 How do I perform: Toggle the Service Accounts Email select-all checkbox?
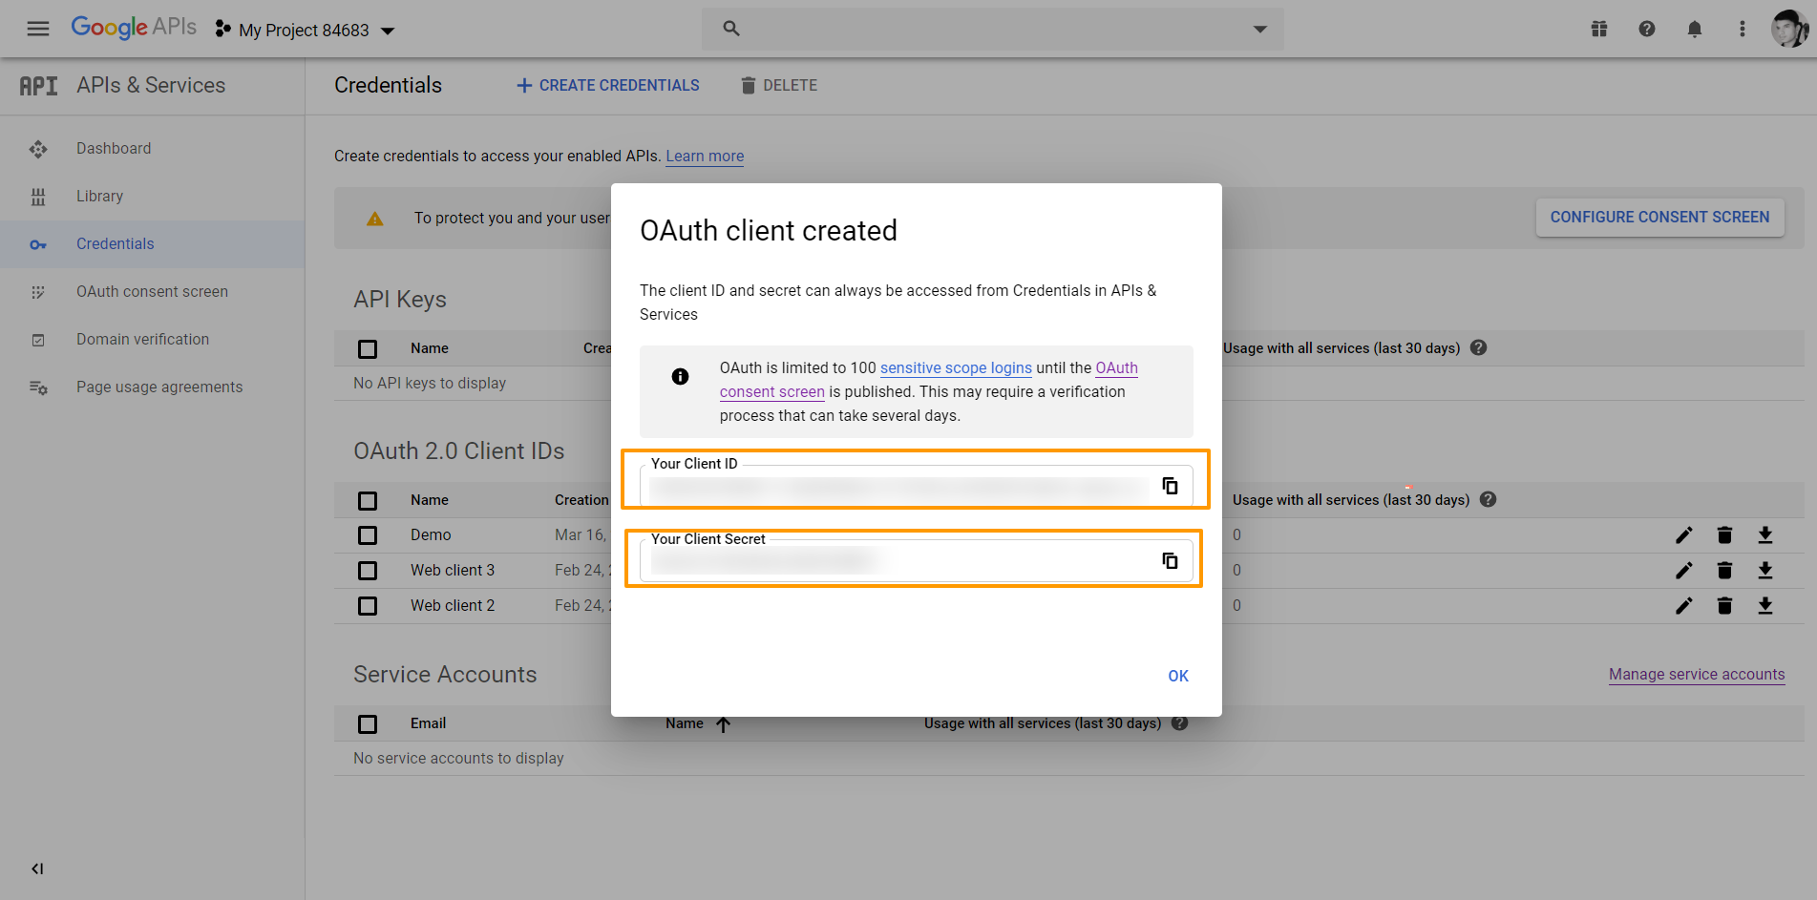[368, 724]
